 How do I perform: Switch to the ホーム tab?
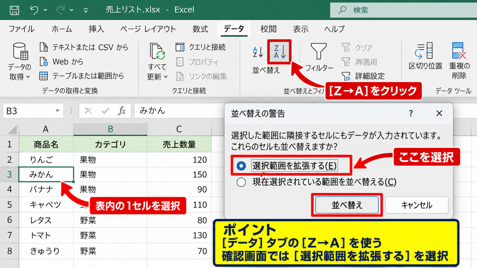pos(62,29)
